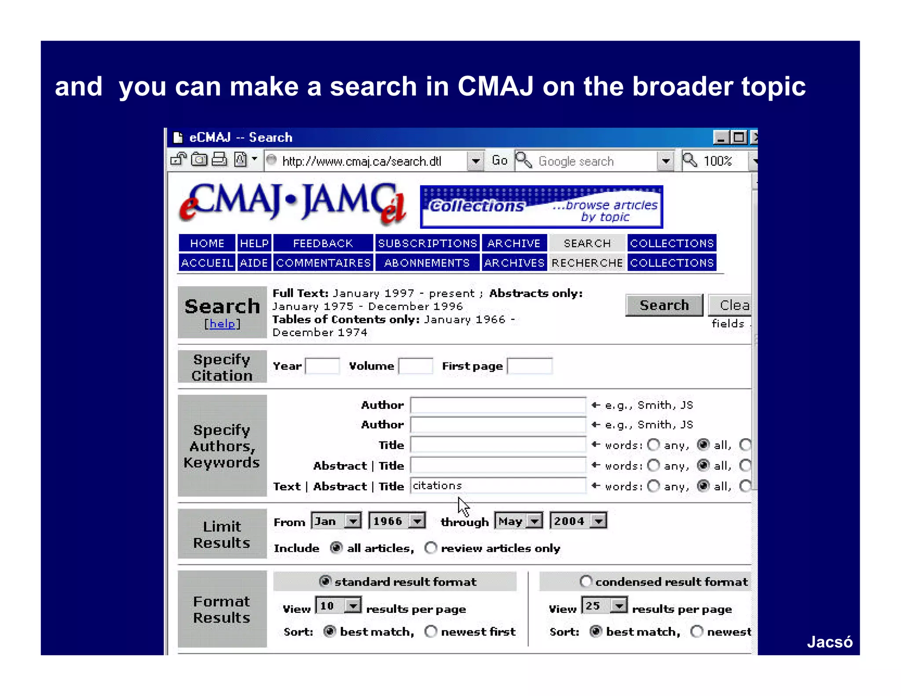Select 'all' words option for Title row
The height and width of the screenshot is (696, 901).
pos(703,445)
